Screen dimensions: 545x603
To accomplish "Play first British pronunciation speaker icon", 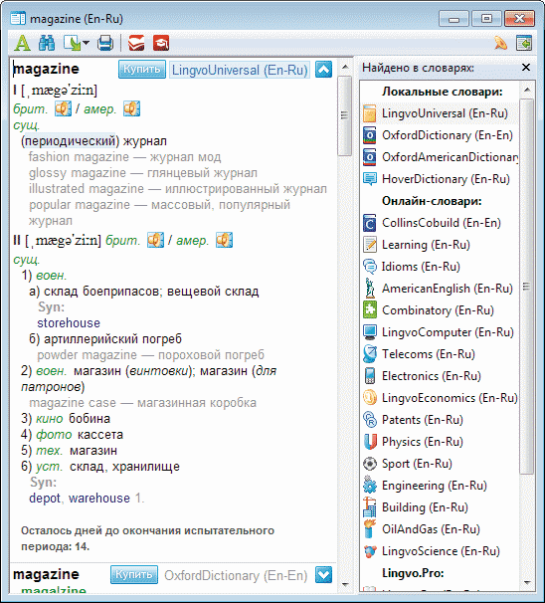I will 63,108.
